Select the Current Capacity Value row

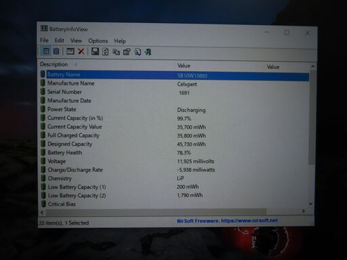(x=174, y=127)
